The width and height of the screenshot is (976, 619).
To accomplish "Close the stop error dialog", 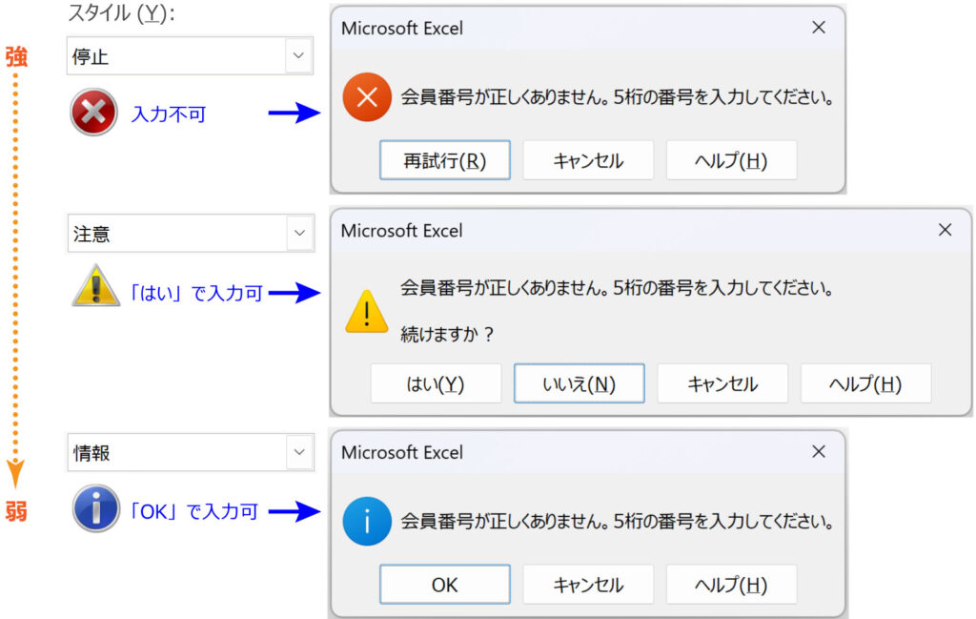I will click(819, 28).
